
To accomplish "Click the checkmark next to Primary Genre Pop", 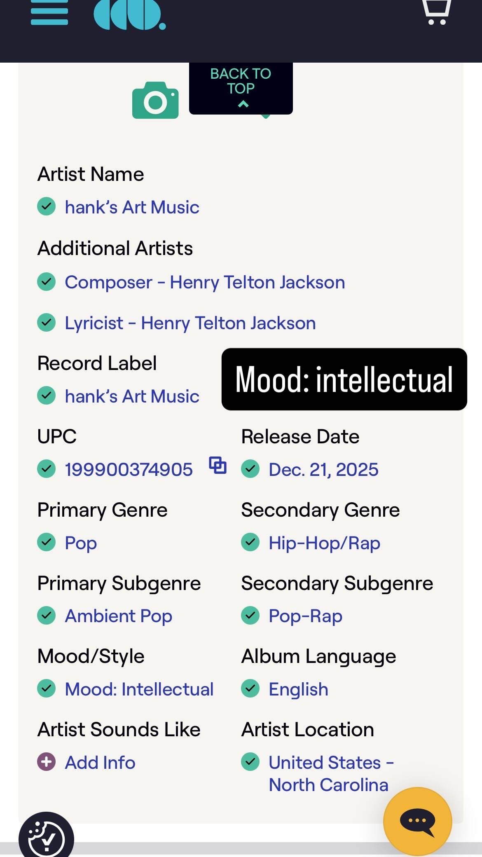I will click(x=47, y=542).
